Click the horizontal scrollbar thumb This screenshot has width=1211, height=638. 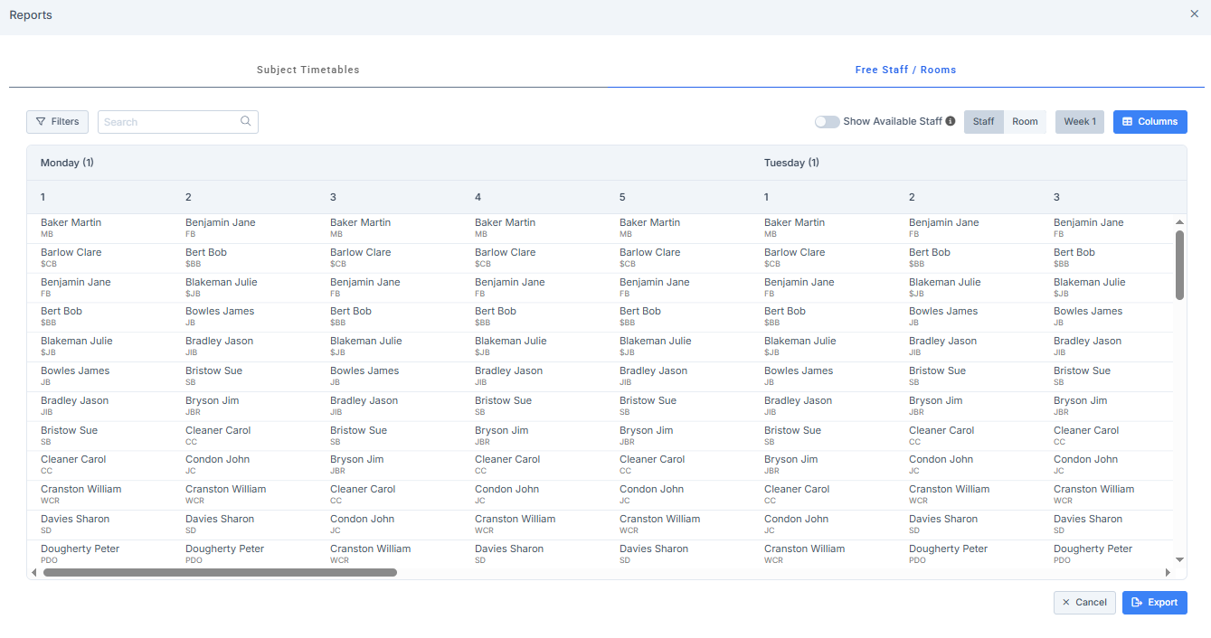pyautogui.click(x=220, y=572)
